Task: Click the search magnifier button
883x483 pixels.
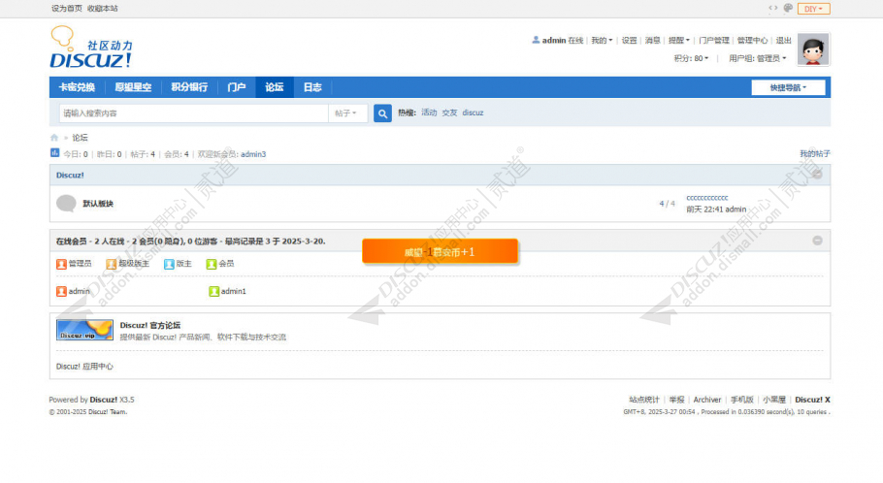Action: tap(382, 113)
